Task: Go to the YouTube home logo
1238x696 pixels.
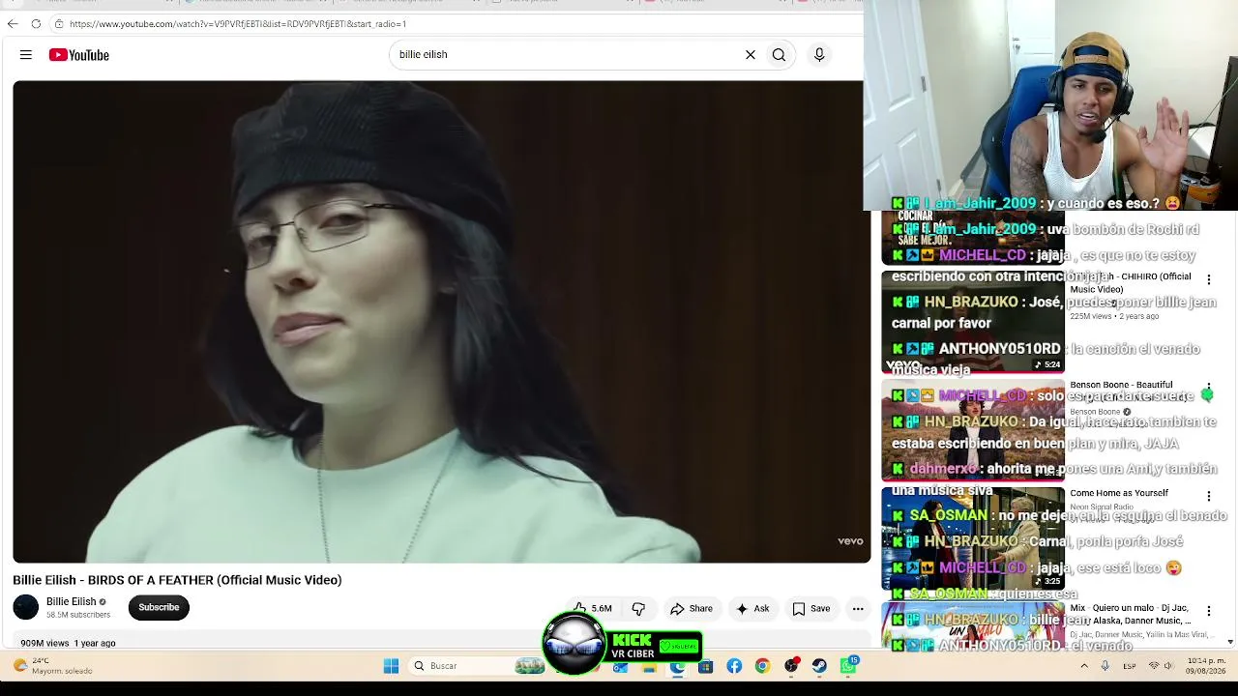Action: [x=79, y=55]
